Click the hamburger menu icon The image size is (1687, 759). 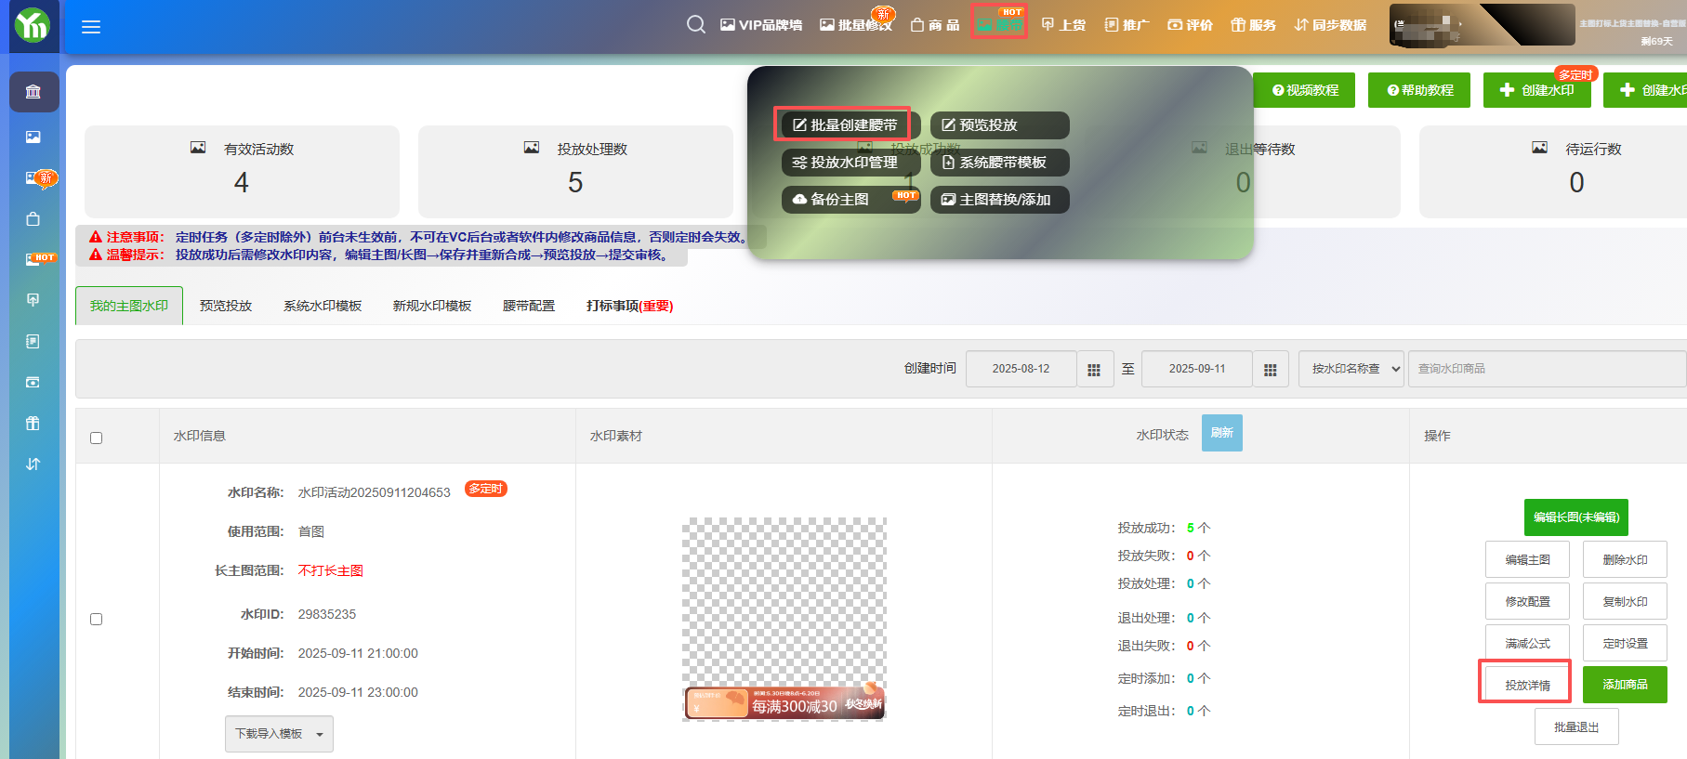click(91, 27)
